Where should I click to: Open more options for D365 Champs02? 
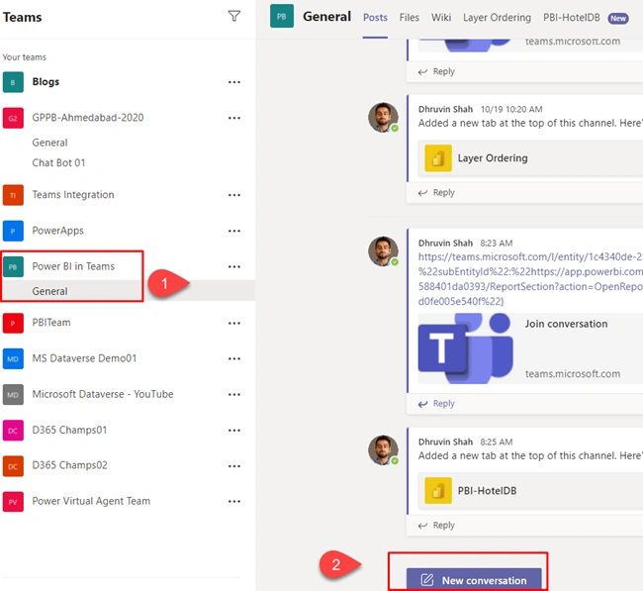[x=234, y=466]
